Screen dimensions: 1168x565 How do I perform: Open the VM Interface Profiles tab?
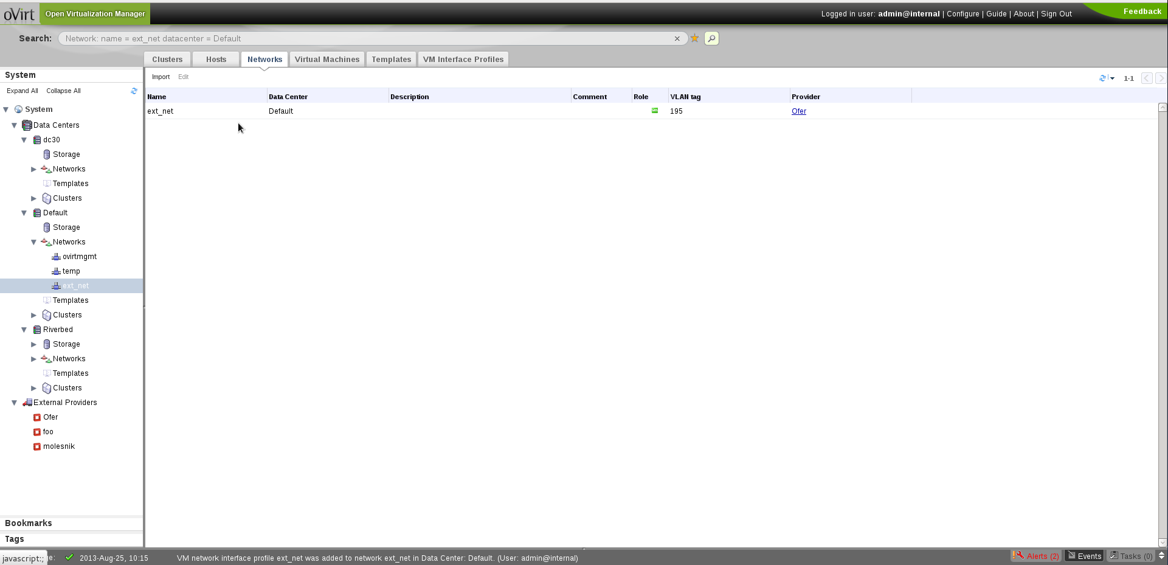[x=463, y=59]
